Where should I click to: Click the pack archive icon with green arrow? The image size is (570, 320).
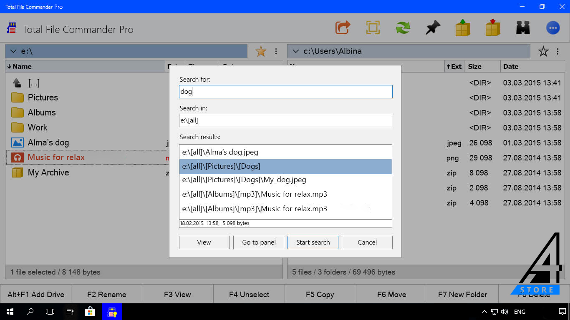[462, 27]
